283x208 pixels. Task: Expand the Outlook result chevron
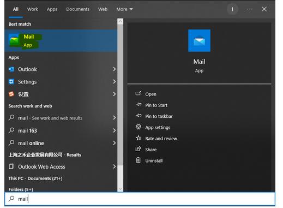tap(115, 69)
